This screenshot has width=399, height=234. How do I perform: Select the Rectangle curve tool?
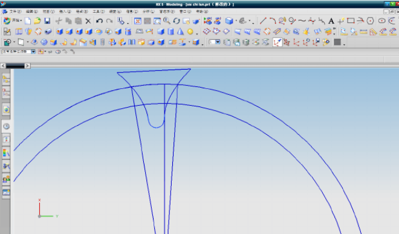click(x=351, y=21)
